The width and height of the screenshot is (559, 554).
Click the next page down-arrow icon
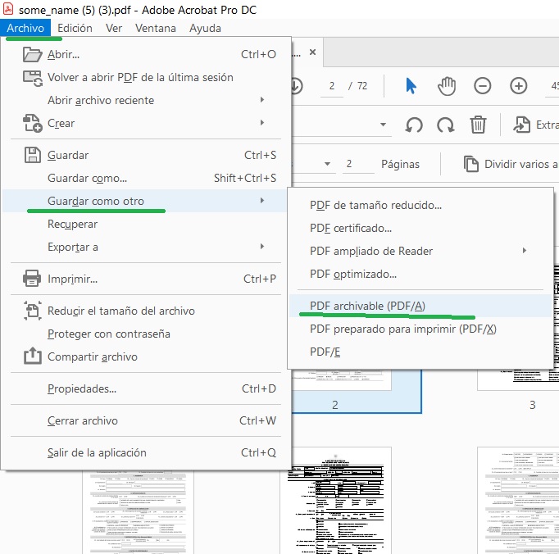coord(297,85)
